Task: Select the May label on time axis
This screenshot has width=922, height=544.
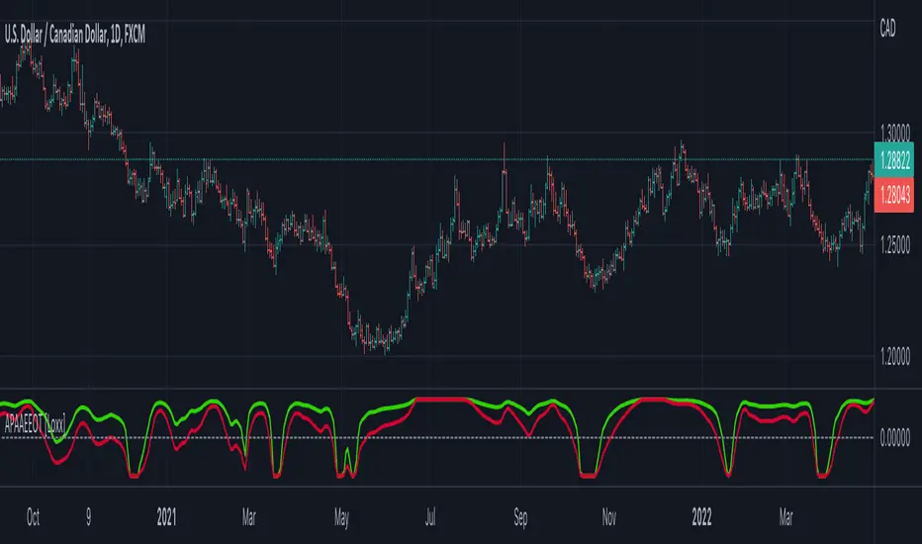Action: [x=341, y=517]
